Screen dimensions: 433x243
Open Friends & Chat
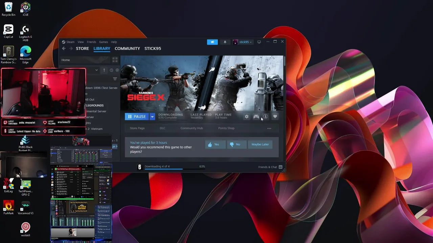point(270,167)
